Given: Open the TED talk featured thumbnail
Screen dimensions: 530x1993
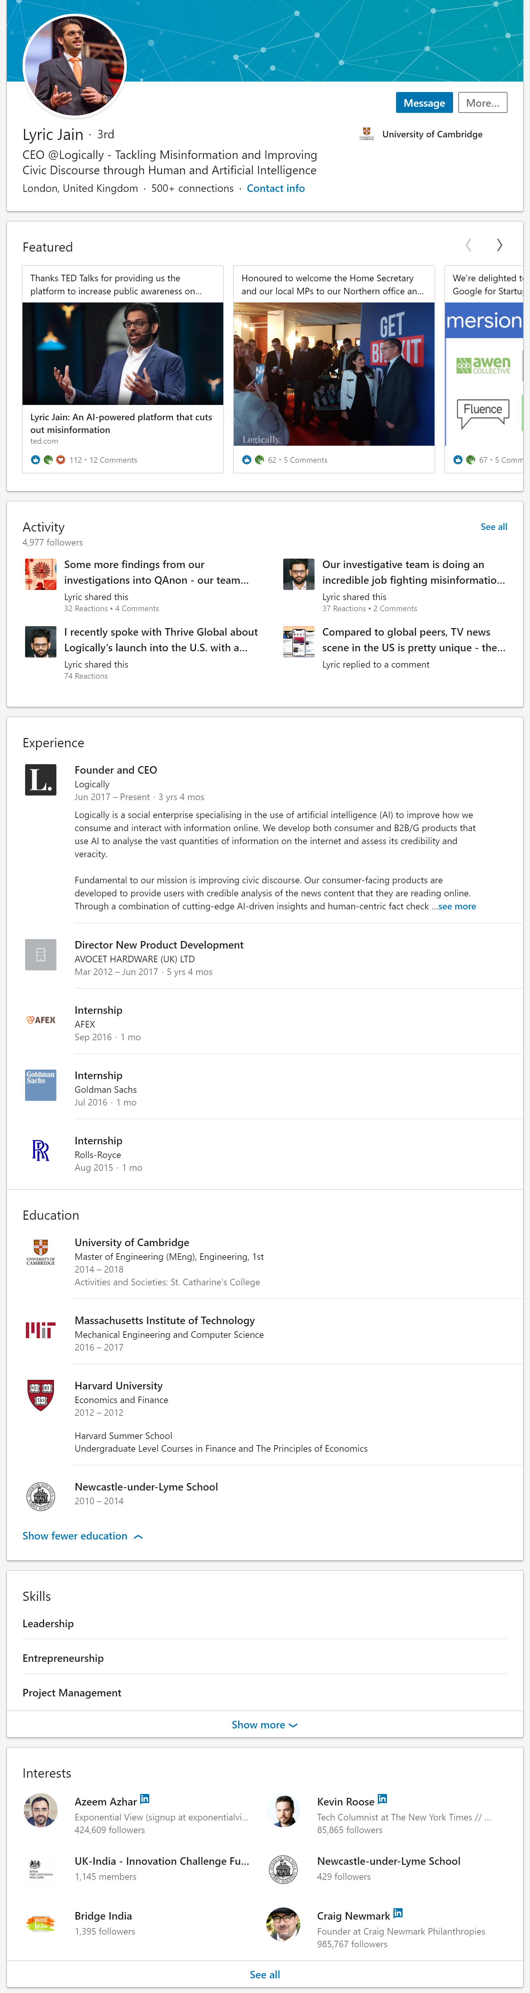Looking at the screenshot, I should 123,354.
